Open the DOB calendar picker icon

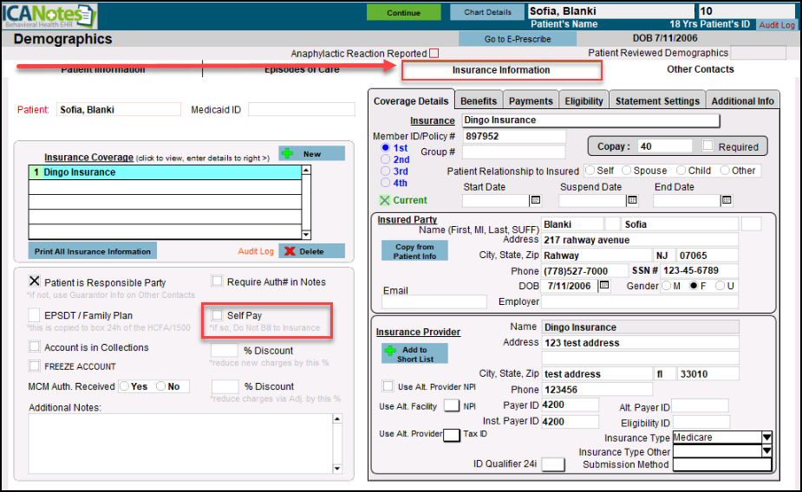(x=604, y=285)
